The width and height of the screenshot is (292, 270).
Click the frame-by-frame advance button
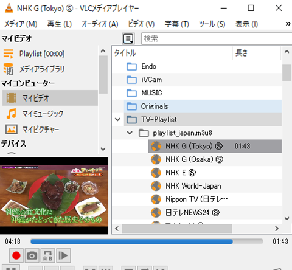coord(63,255)
